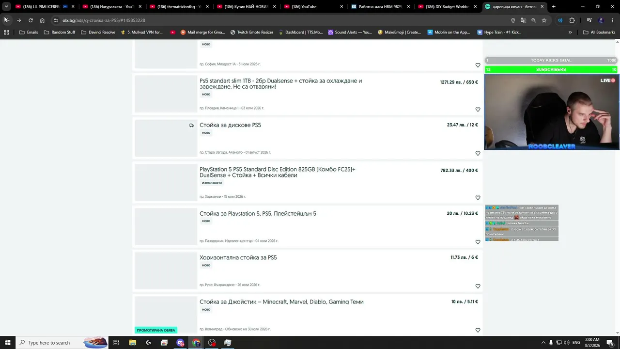
Task: Open the Windows Start menu
Action: coord(8,343)
